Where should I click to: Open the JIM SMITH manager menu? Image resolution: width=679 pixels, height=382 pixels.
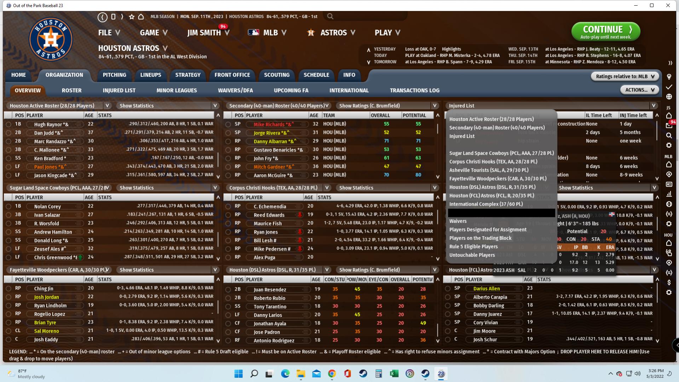point(208,33)
